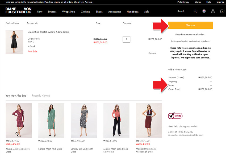Click the Diane von Furstenberg logo

(18, 11)
